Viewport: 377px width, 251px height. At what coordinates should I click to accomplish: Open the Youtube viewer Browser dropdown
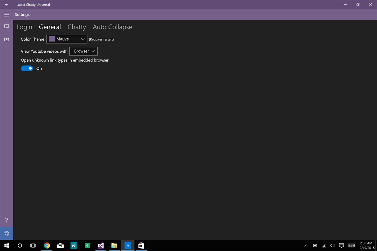[83, 51]
